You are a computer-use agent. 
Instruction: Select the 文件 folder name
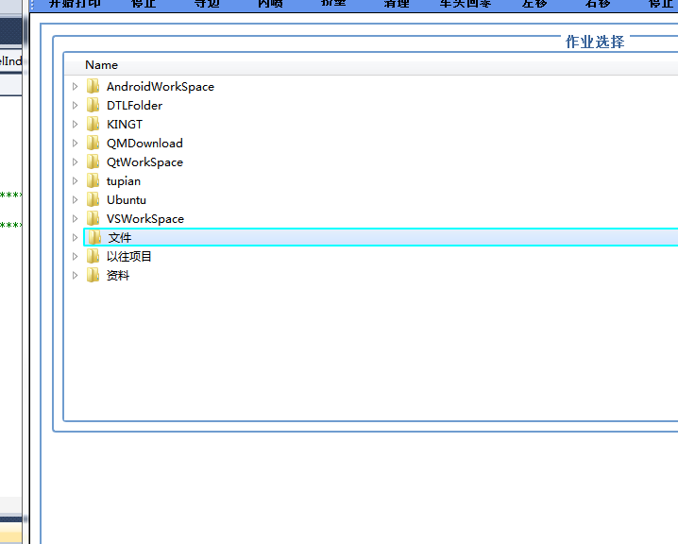(x=120, y=238)
